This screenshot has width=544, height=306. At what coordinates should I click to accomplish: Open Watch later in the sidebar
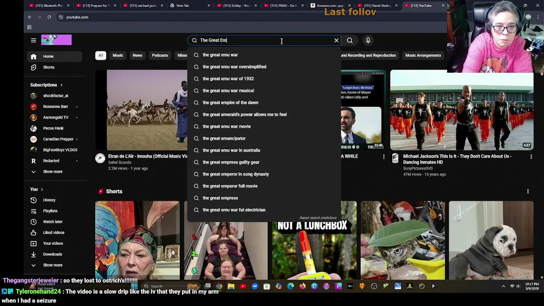click(55, 222)
